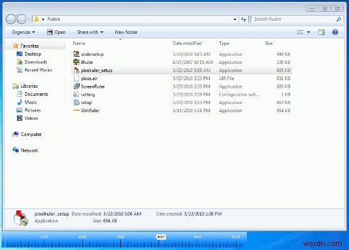Expand the address bar history dropdown
Screen dimensions: 349x250
[235, 19]
